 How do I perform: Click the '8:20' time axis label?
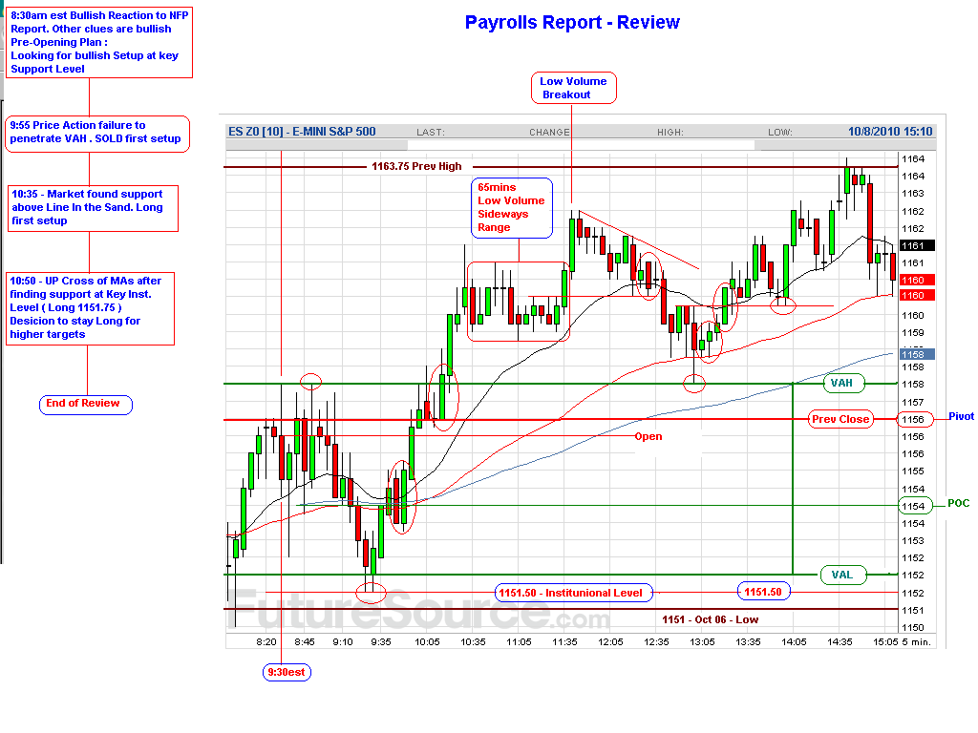point(266,641)
